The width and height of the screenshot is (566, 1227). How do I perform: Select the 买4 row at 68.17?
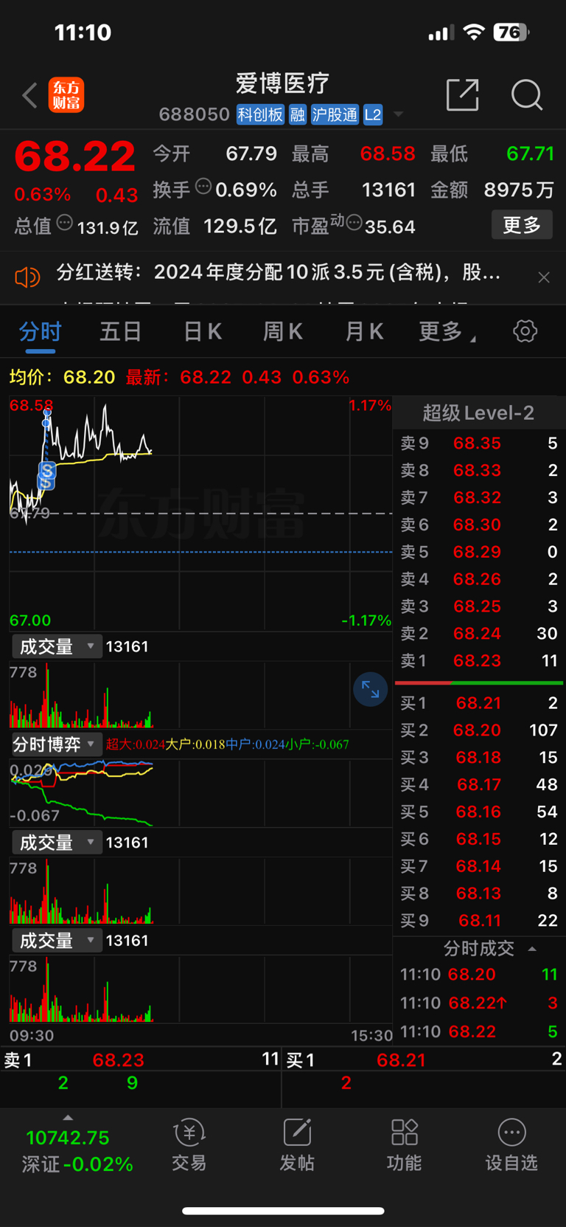[x=478, y=784]
